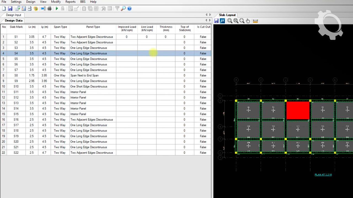The height and width of the screenshot is (198, 353).
Task: Open the Design menu
Action: 31,2
